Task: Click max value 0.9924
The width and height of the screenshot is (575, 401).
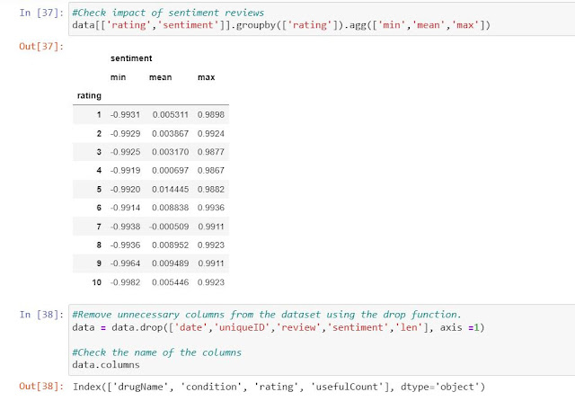Action: [x=211, y=134]
